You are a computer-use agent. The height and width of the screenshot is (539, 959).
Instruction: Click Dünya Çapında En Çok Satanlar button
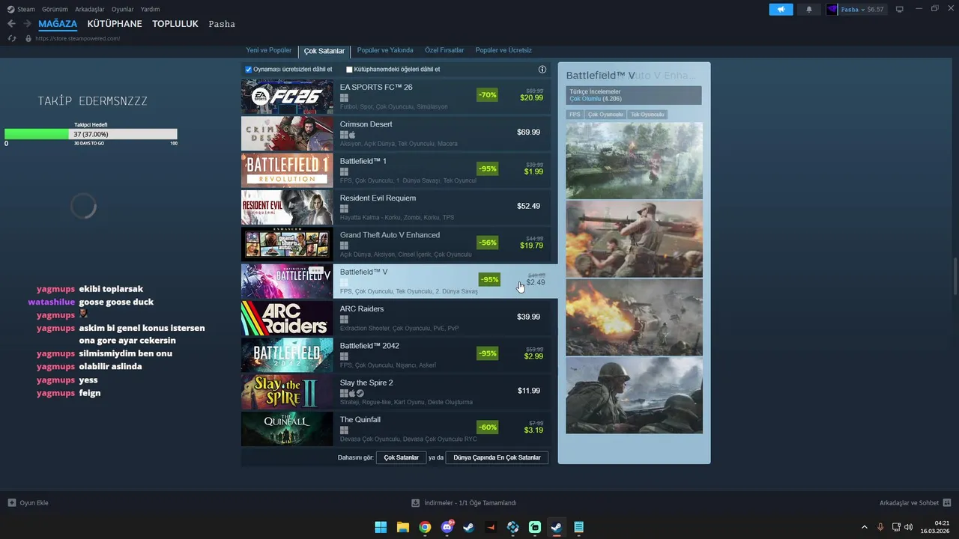(x=497, y=457)
